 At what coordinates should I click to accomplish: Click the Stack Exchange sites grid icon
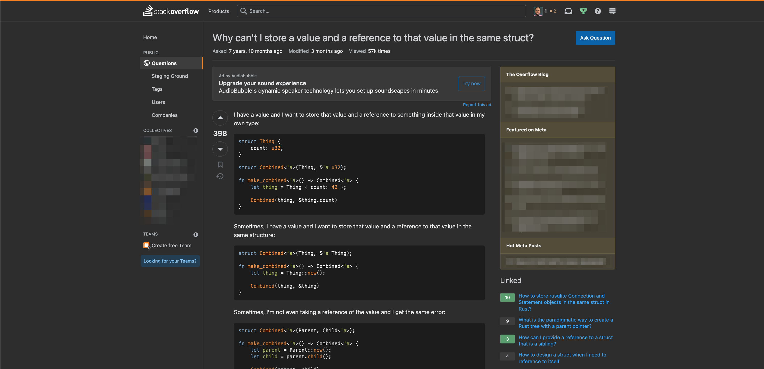pos(613,11)
